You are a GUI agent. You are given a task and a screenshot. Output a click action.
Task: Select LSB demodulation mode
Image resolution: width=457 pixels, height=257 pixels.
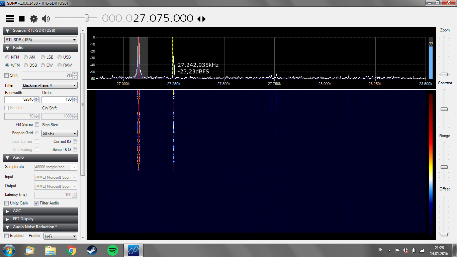coord(43,57)
